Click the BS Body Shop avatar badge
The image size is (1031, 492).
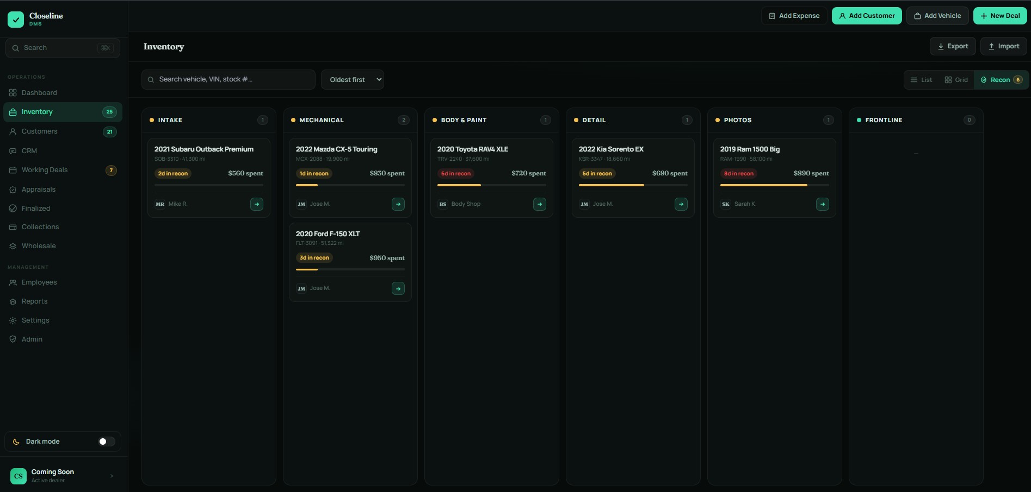tap(443, 204)
